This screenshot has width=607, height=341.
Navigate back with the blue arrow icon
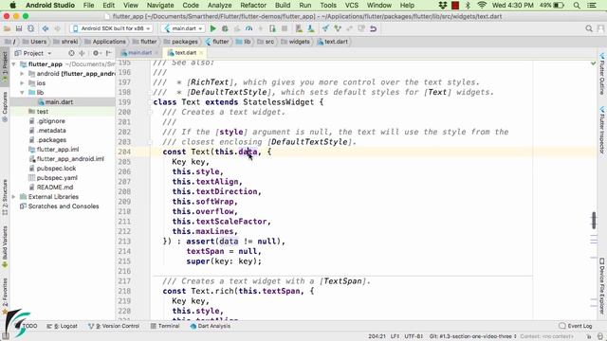(46, 28)
